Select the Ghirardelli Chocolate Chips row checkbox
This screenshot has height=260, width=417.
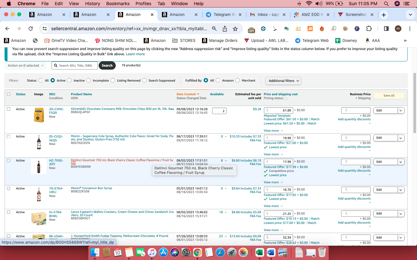pyautogui.click(x=8, y=109)
